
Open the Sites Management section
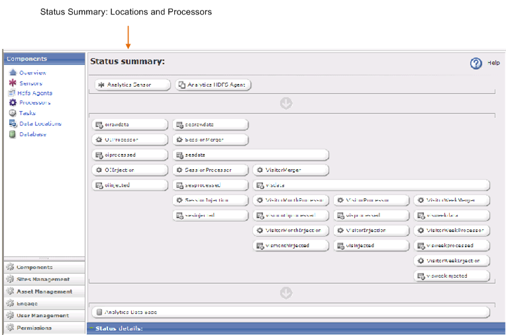[44, 279]
